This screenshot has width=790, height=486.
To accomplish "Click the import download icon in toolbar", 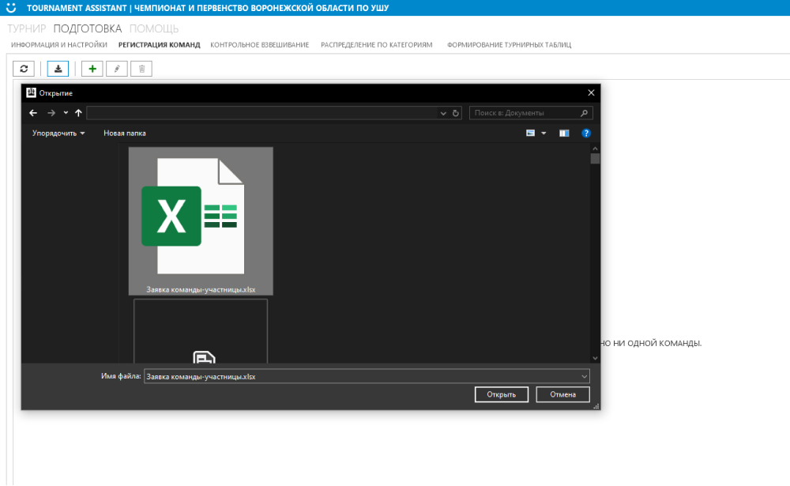I will pos(58,69).
